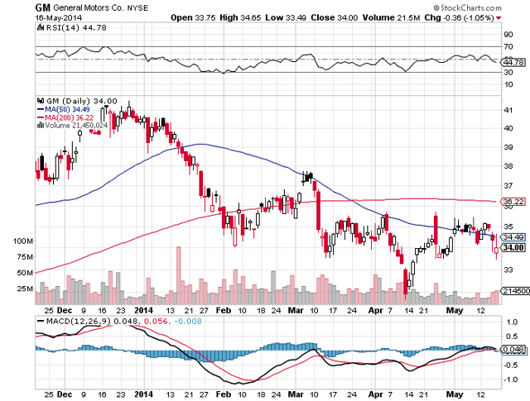This screenshot has width=530, height=401.
Task: Click the volume bars icon in legend
Action: (x=41, y=125)
